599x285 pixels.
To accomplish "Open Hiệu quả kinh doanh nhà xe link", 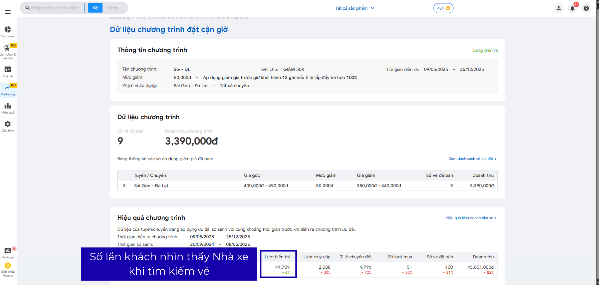I will coord(471,218).
